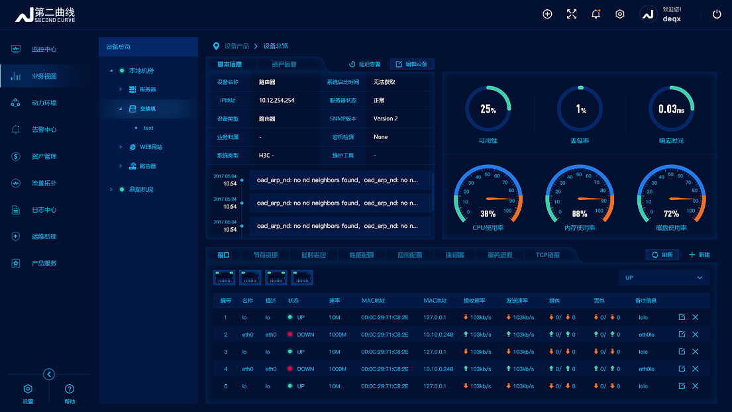Expand the WEB网站 tree node
The width and height of the screenshot is (732, 412).
(121, 147)
